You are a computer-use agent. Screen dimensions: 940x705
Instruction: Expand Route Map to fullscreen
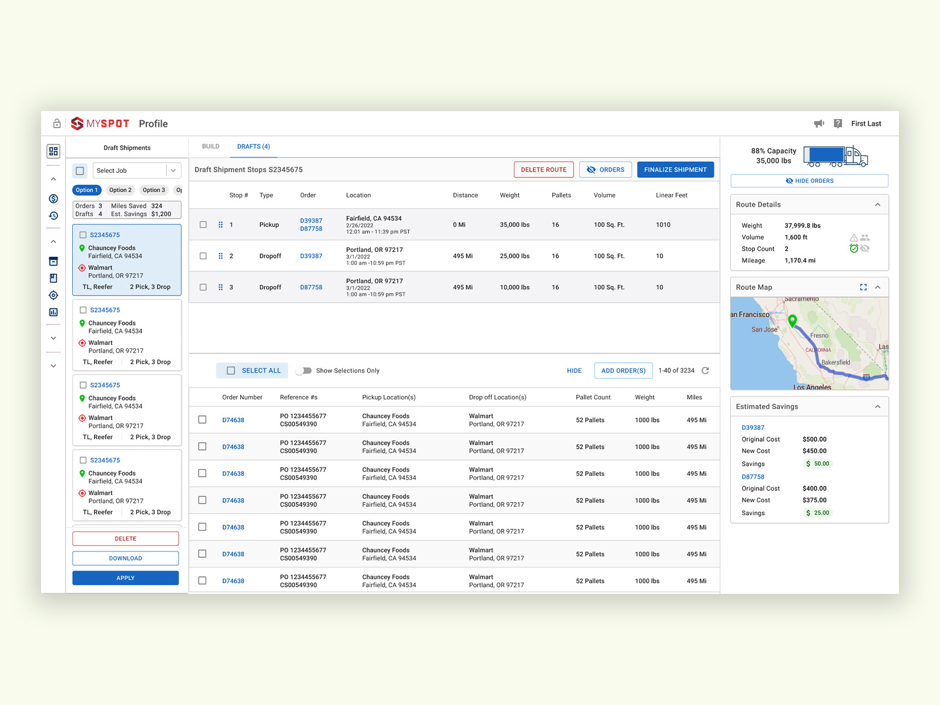(x=863, y=287)
